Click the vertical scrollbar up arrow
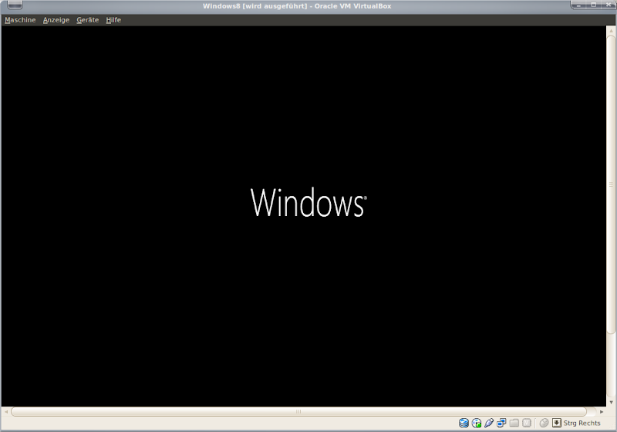 point(611,31)
